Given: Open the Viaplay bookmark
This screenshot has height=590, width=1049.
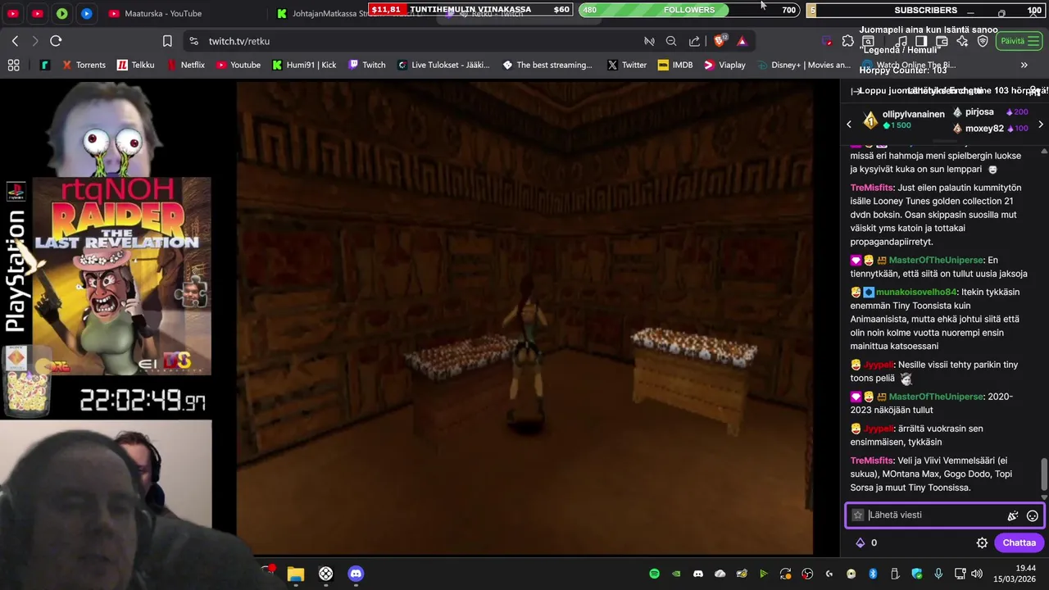Looking at the screenshot, I should pos(724,65).
